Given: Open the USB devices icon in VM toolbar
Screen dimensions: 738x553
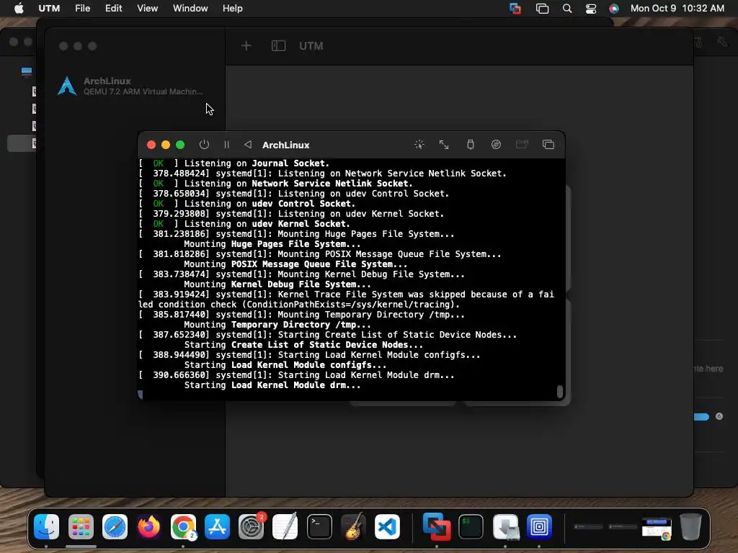Looking at the screenshot, I should (x=470, y=144).
